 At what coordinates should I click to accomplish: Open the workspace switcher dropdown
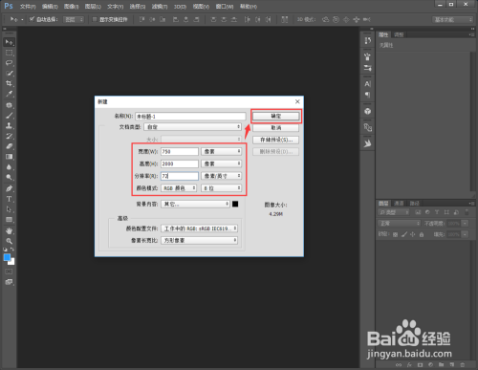coord(452,19)
